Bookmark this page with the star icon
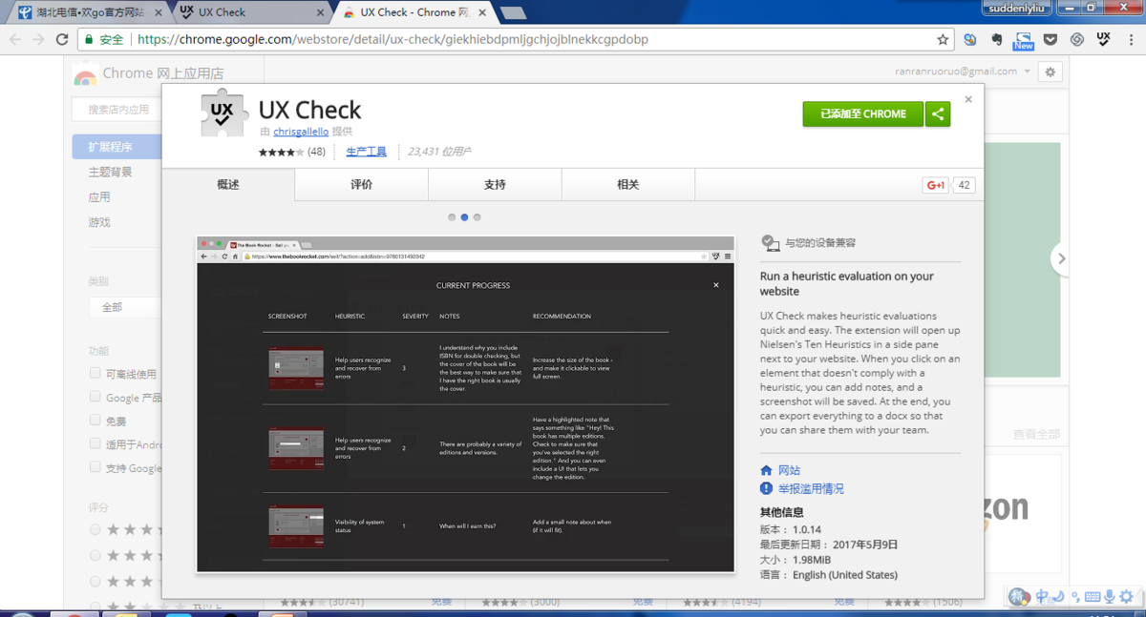The height and width of the screenshot is (617, 1146). 943,39
